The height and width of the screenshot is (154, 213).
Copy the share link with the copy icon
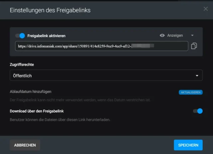194,46
